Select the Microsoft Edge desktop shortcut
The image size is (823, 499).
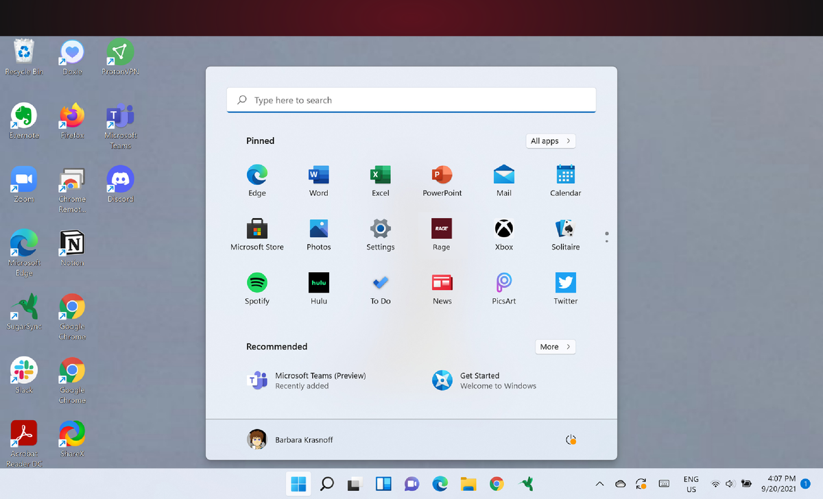pyautogui.click(x=24, y=254)
